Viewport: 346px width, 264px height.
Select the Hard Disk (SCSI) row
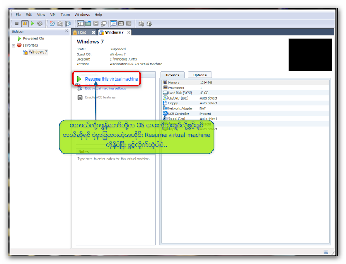pos(245,93)
